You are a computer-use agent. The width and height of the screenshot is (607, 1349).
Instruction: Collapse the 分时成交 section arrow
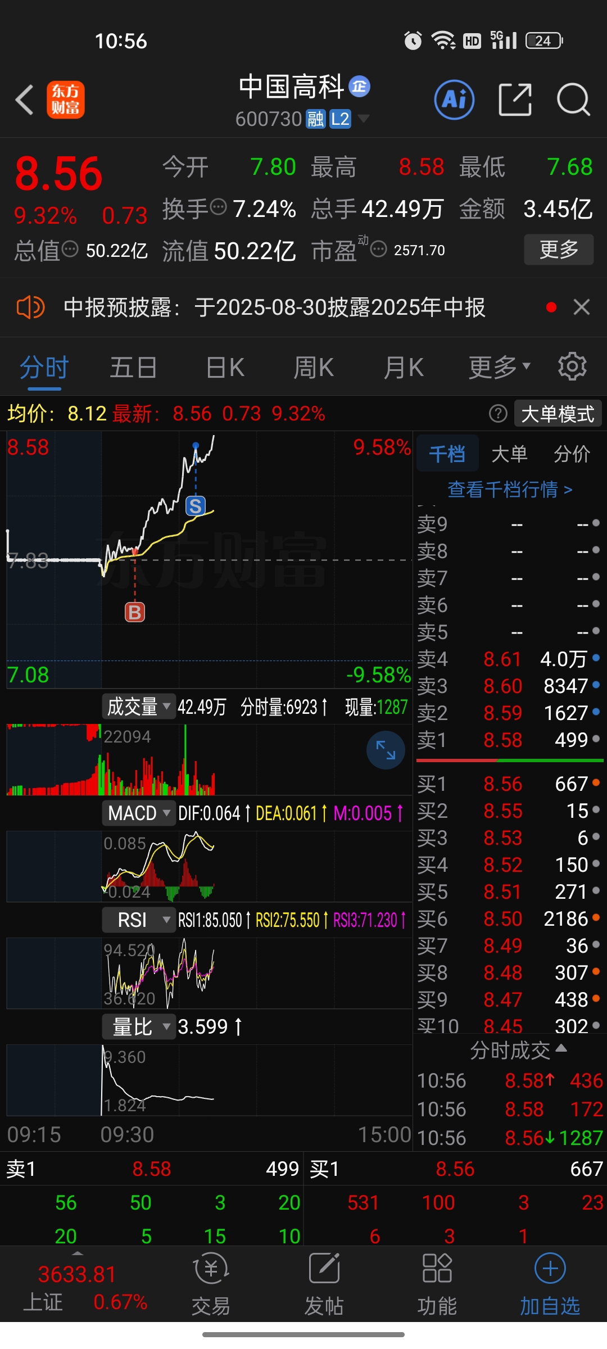point(561,1048)
